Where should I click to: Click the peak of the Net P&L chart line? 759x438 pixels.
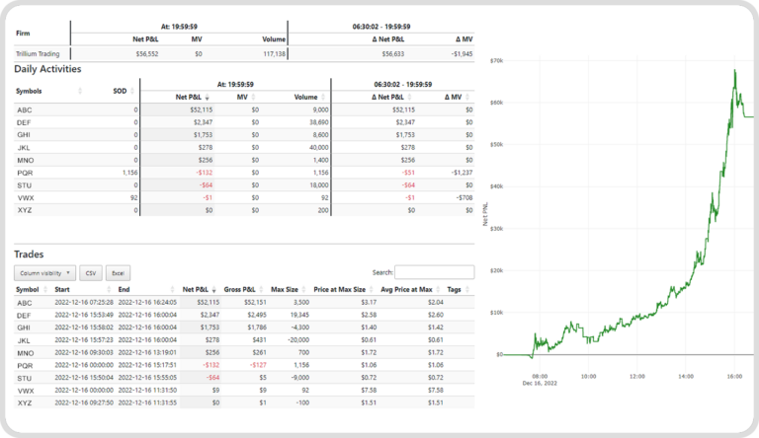[x=734, y=70]
